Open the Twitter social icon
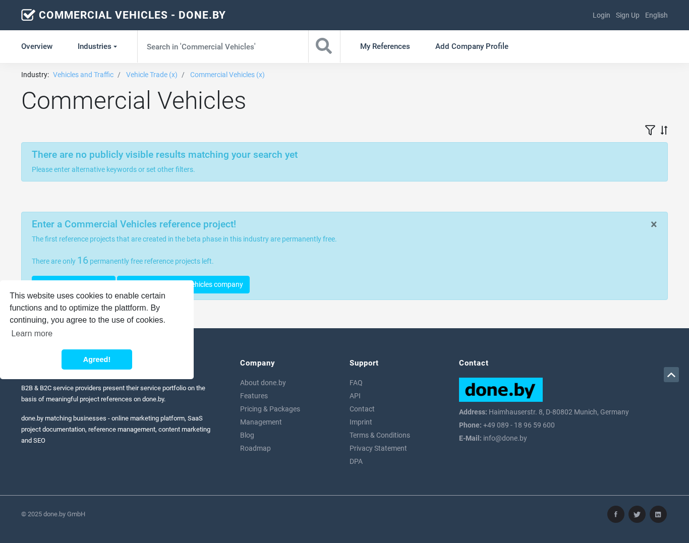The height and width of the screenshot is (543, 689). (x=637, y=514)
